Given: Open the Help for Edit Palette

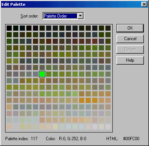Looking at the screenshot, I should coord(130,60).
